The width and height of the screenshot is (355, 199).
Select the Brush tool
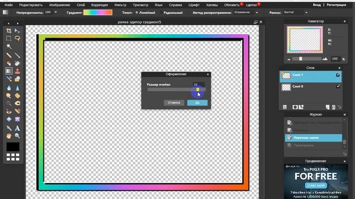click(x=17, y=55)
